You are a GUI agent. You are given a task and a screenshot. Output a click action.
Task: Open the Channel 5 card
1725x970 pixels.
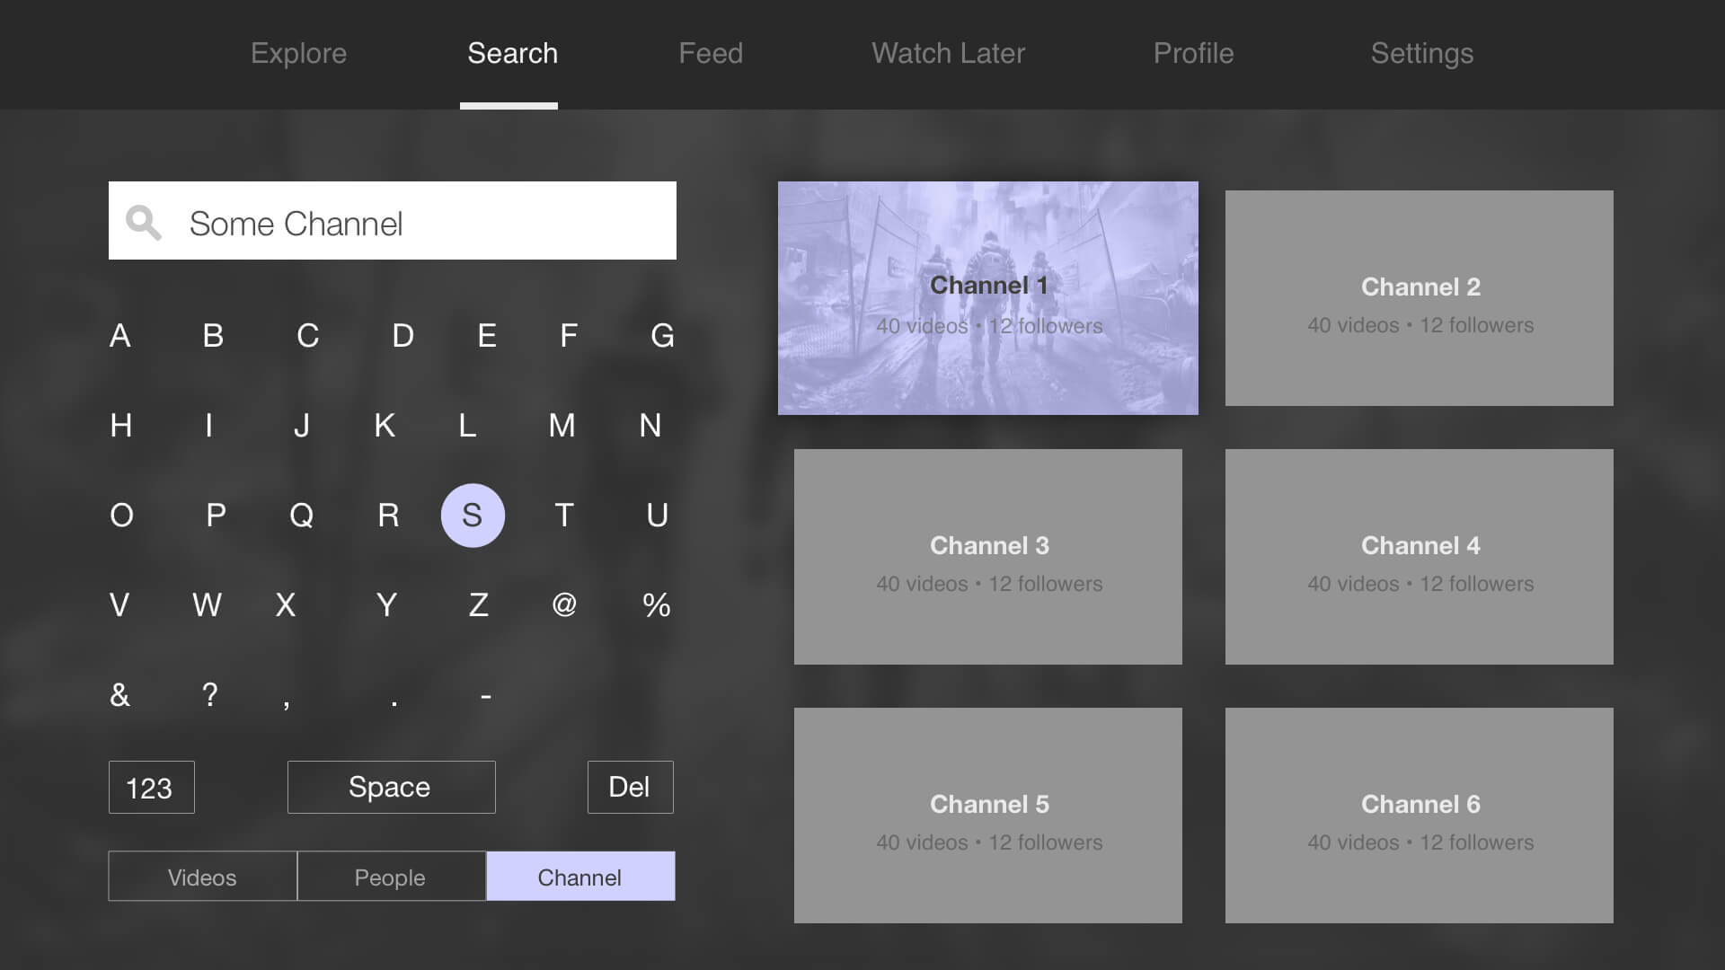coord(988,816)
